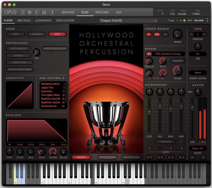
Task: Click the Reverb HC filter knob
Action: tap(163, 73)
